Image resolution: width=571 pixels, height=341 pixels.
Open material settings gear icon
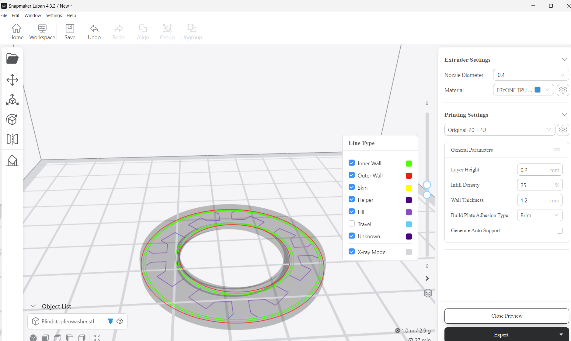point(563,90)
